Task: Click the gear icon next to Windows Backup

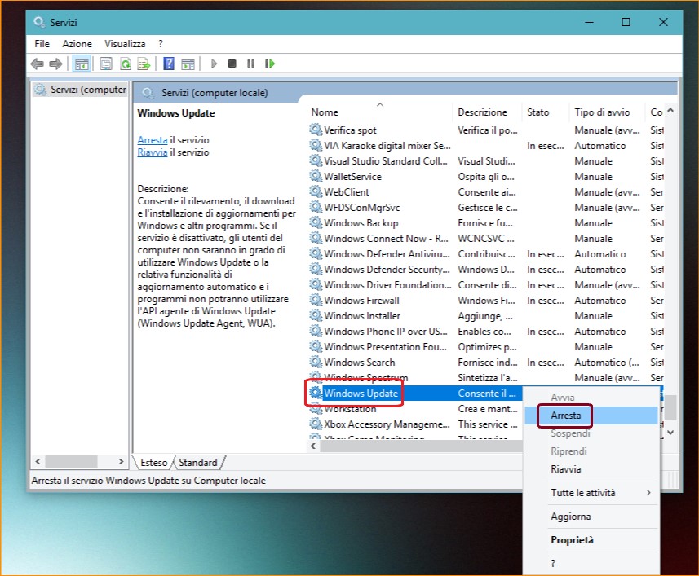Action: pyautogui.click(x=316, y=222)
